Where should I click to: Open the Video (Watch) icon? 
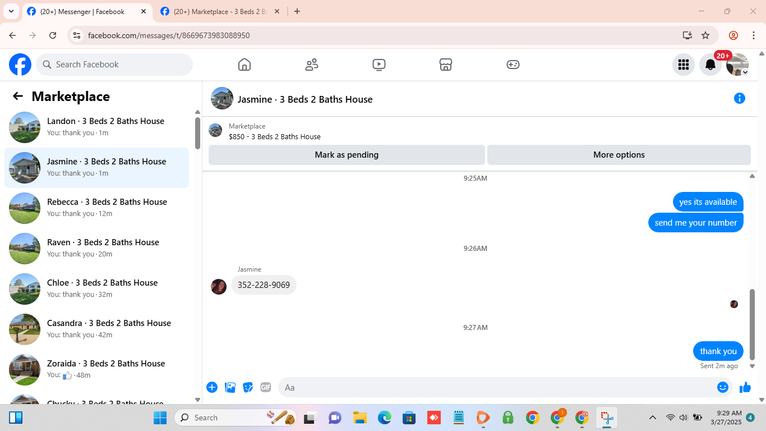(x=379, y=65)
